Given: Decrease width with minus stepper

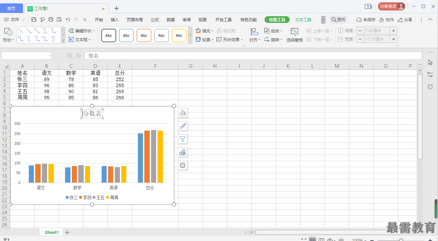Looking at the screenshot, I should tap(360, 39).
